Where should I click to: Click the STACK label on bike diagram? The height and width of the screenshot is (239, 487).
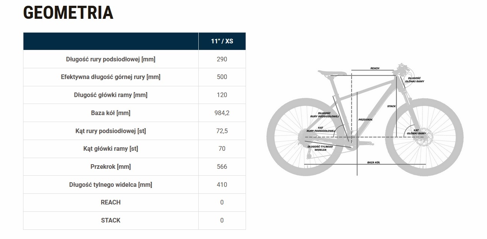click(391, 106)
